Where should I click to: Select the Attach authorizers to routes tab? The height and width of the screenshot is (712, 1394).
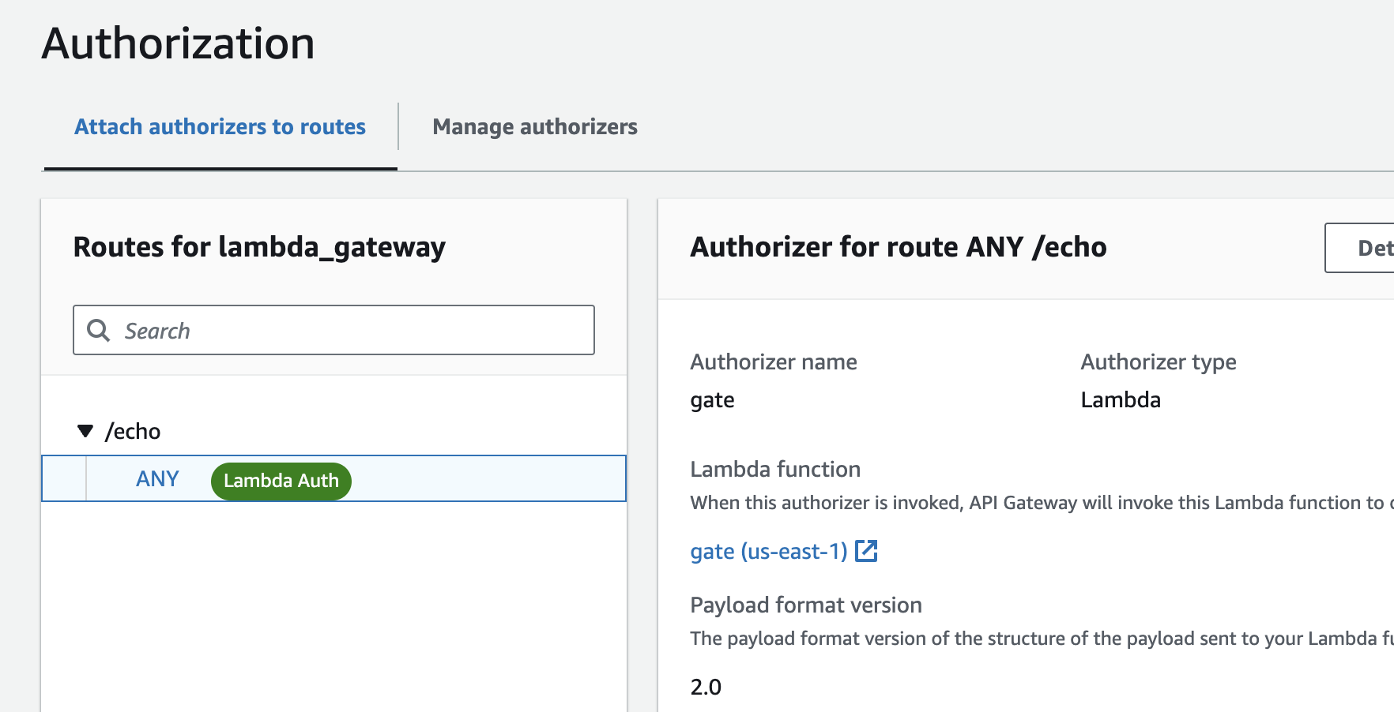click(x=220, y=126)
